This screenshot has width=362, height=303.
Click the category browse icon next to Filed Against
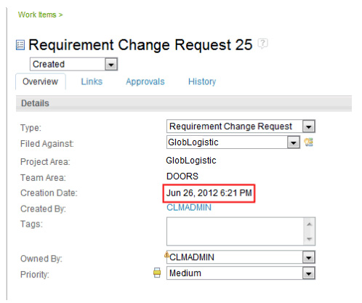point(309,142)
